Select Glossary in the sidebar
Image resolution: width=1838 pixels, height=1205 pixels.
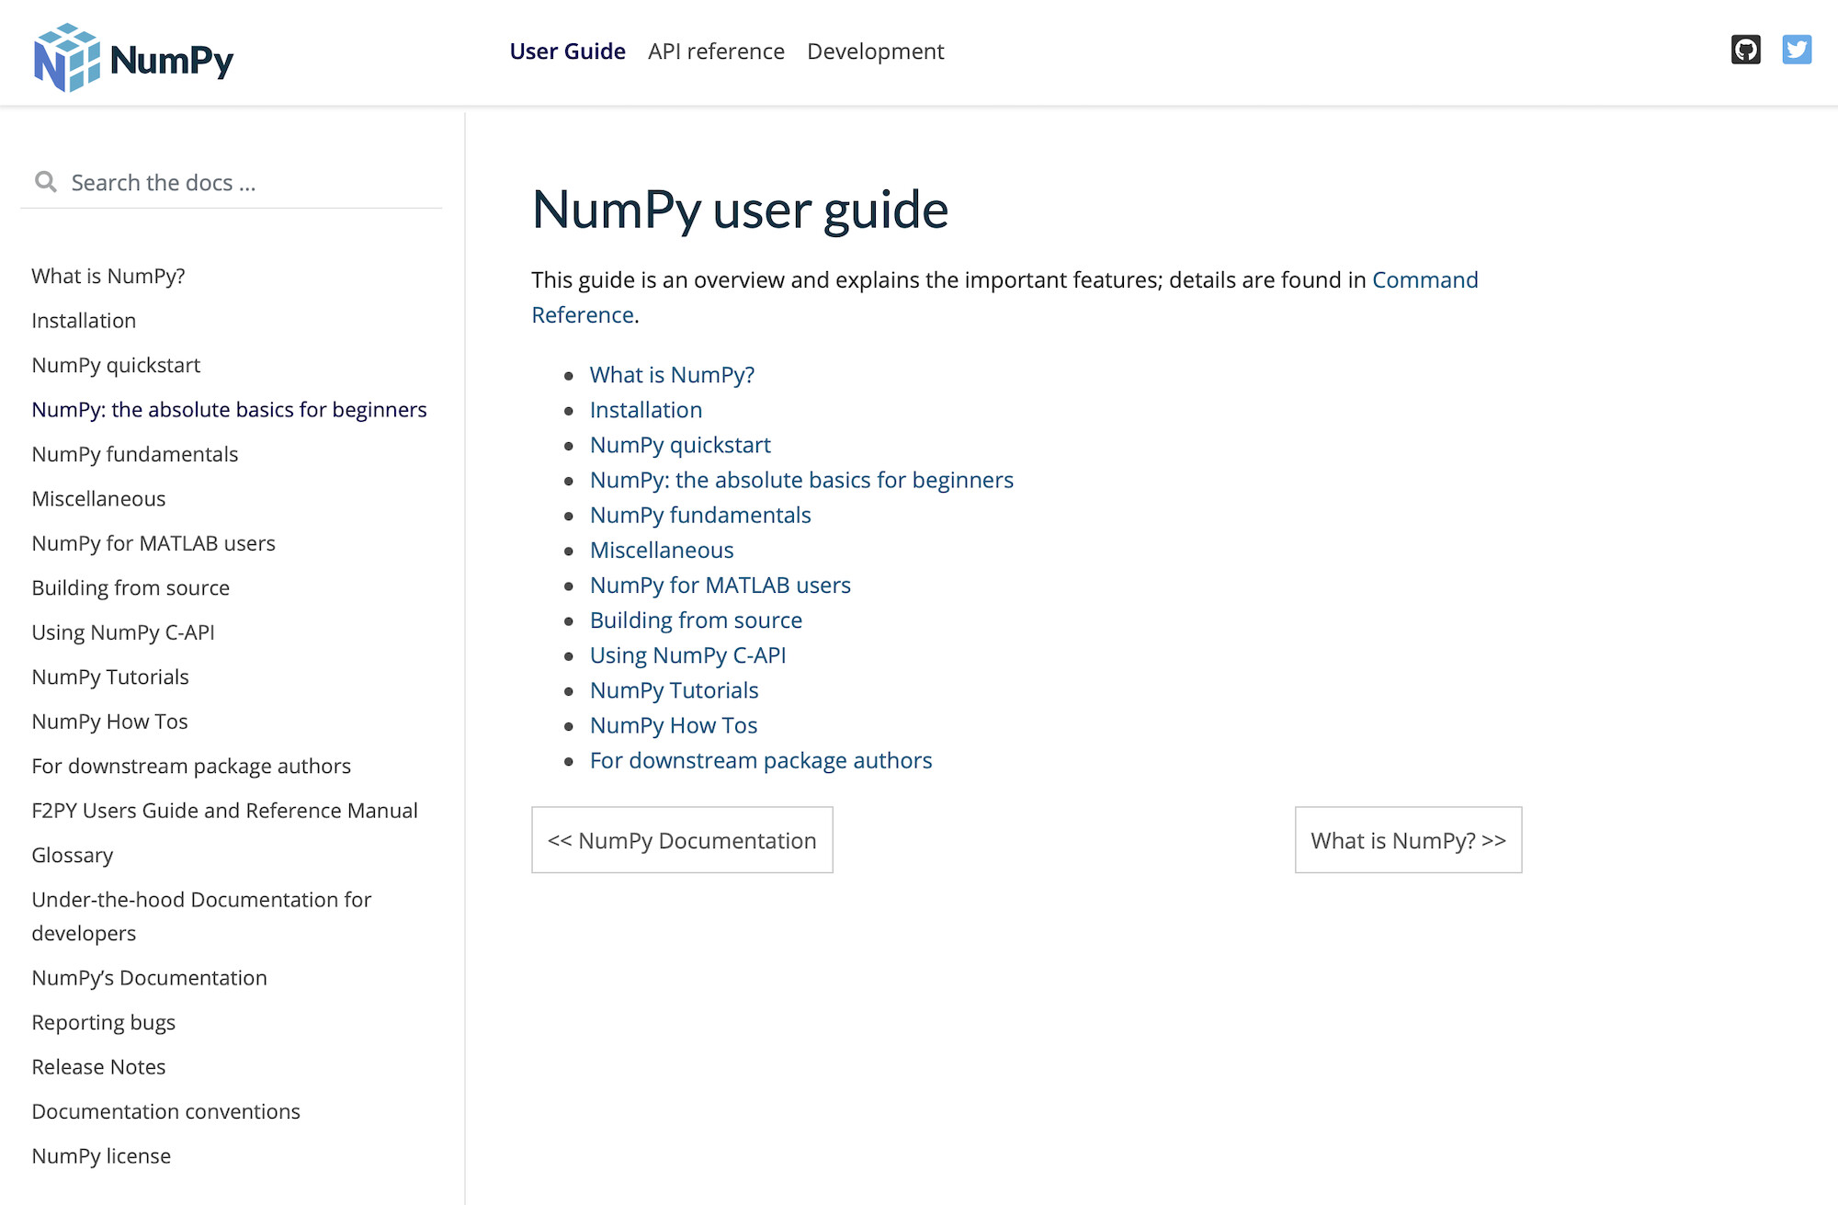point(73,855)
